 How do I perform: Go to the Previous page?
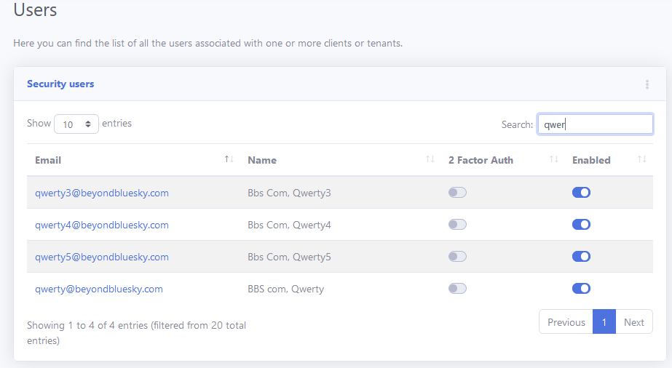point(566,322)
